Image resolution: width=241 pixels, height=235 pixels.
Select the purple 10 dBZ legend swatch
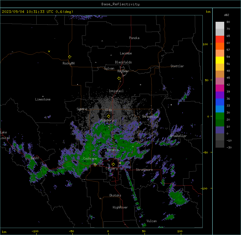(x=220, y=130)
